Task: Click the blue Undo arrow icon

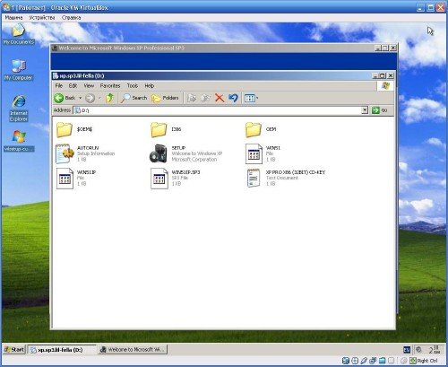Action: tap(233, 98)
